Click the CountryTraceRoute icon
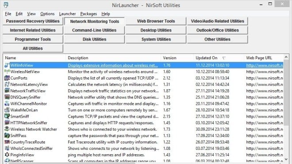 7,142
